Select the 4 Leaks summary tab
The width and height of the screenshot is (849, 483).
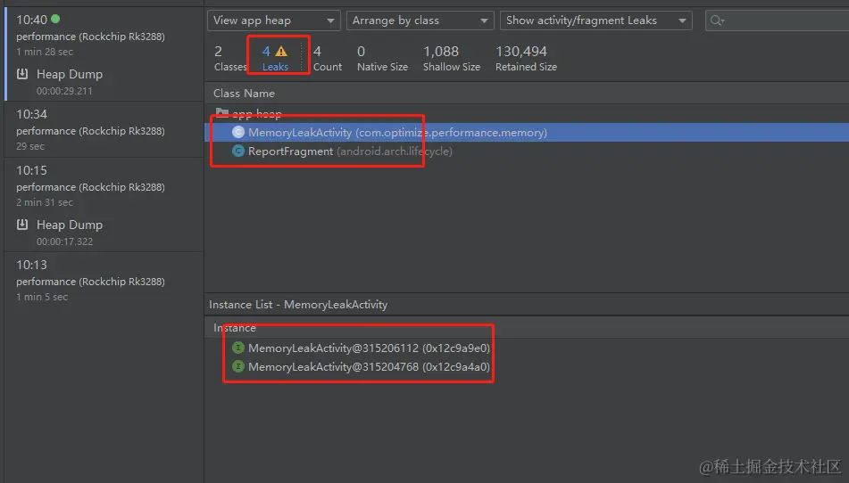275,58
